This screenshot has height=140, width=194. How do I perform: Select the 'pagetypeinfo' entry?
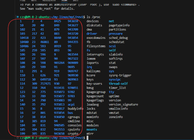tap(119, 25)
